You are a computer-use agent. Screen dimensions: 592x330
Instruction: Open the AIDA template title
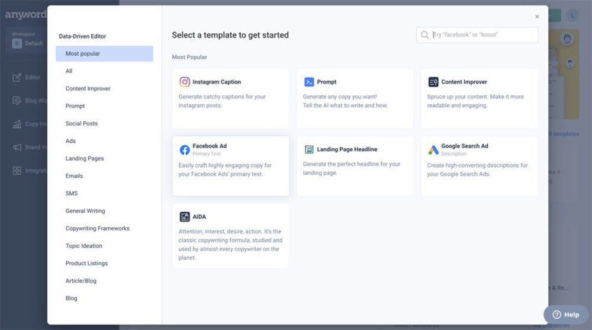pos(200,217)
